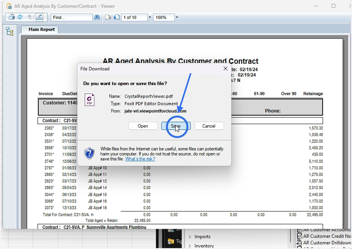352x249 pixels.
Task: Open the page number dropdown
Action: (x=150, y=17)
